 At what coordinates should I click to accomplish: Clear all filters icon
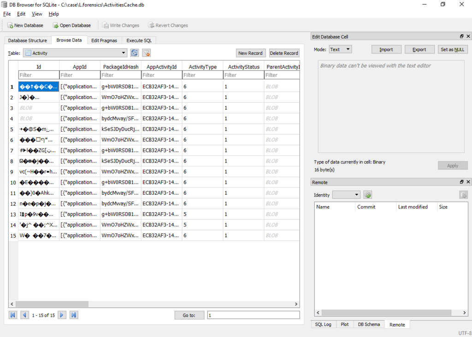146,53
